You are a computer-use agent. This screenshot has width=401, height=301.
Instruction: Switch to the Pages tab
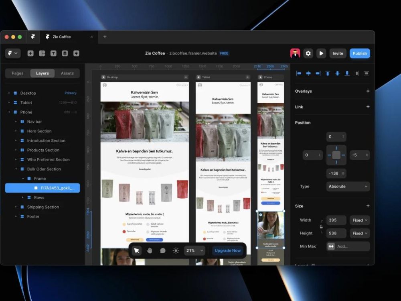pyautogui.click(x=17, y=73)
